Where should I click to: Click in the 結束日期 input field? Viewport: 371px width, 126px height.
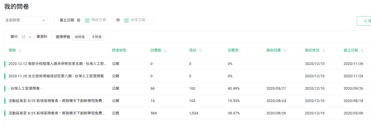(x=141, y=20)
